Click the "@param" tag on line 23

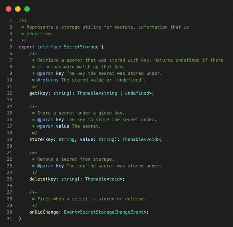pos(45,166)
